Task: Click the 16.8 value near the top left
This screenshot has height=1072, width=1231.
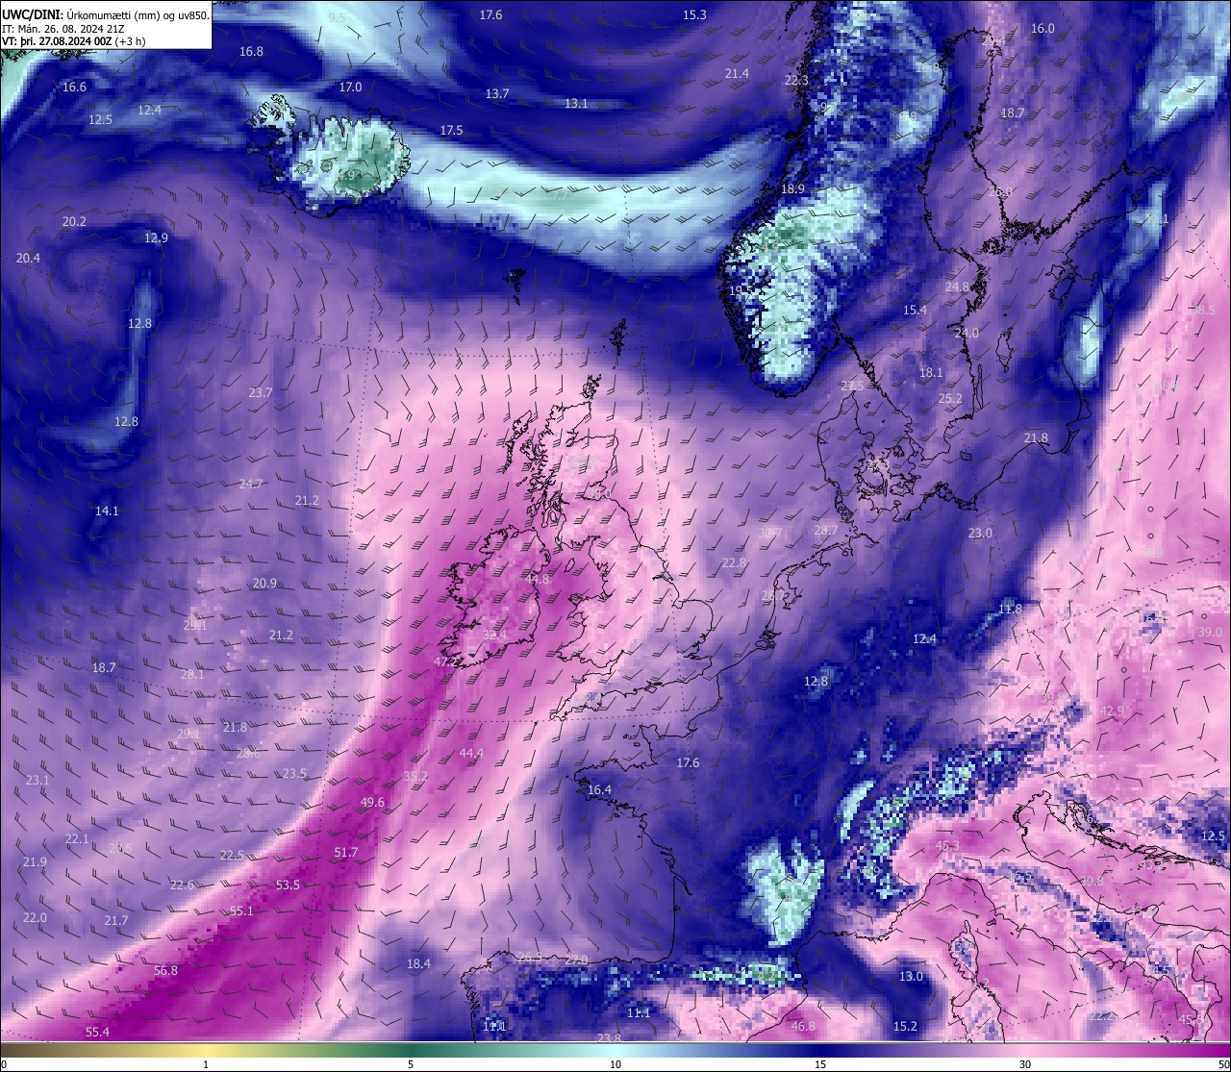Action: [251, 51]
